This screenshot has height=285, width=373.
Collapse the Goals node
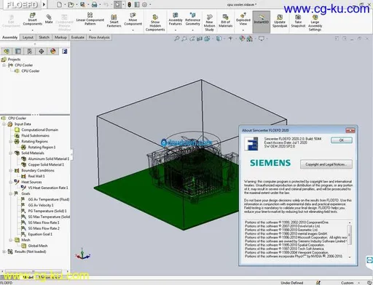[11, 193]
